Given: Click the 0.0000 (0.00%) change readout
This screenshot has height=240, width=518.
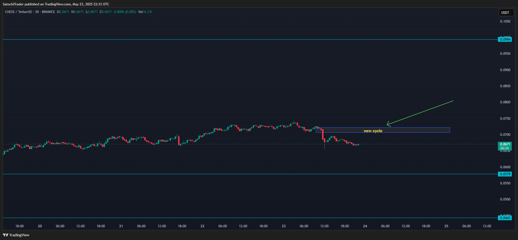Looking at the screenshot, I should tap(125, 12).
